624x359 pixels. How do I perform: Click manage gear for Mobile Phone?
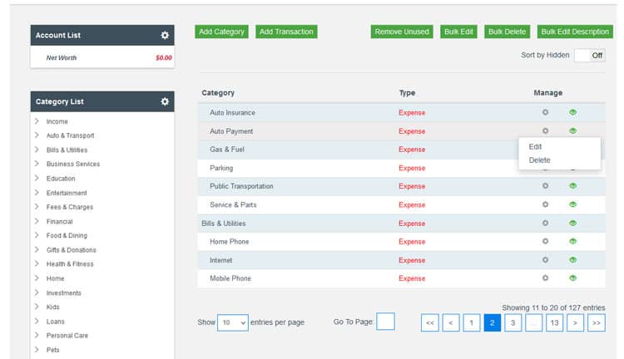point(545,278)
